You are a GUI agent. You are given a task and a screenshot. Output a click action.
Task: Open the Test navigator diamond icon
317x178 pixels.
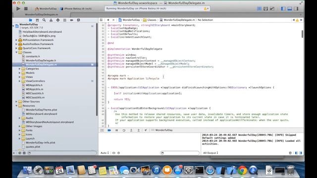click(58, 20)
